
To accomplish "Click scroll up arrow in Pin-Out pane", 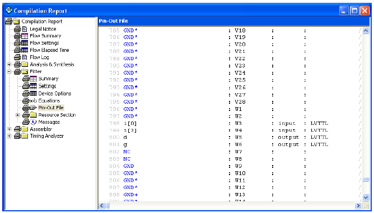I will point(366,31).
